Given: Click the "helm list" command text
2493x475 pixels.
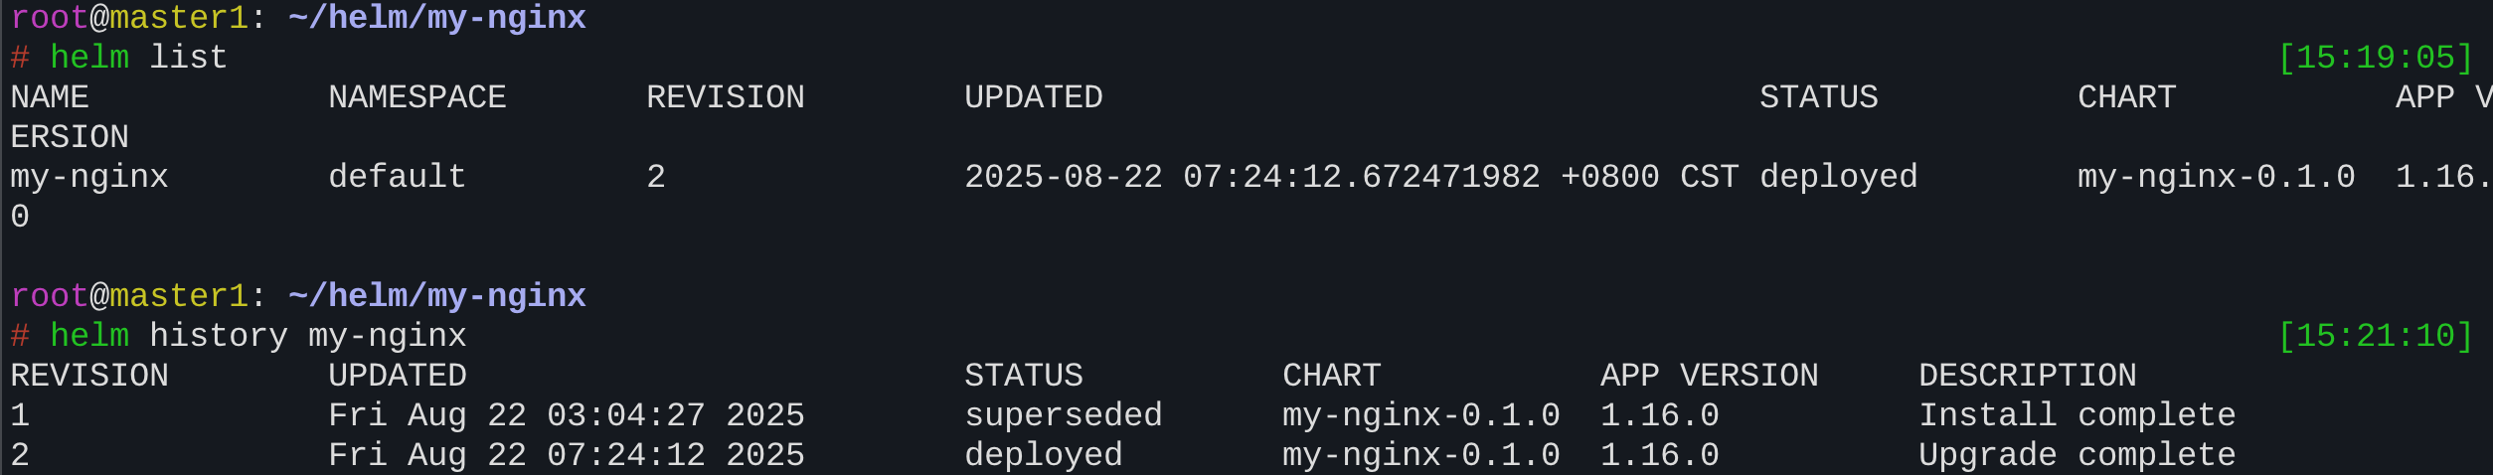Looking at the screenshot, I should point(138,58).
